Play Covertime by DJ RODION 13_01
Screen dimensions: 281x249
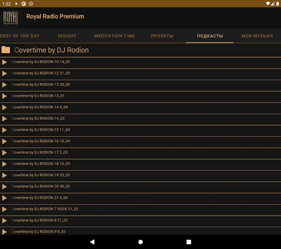pos(4,96)
